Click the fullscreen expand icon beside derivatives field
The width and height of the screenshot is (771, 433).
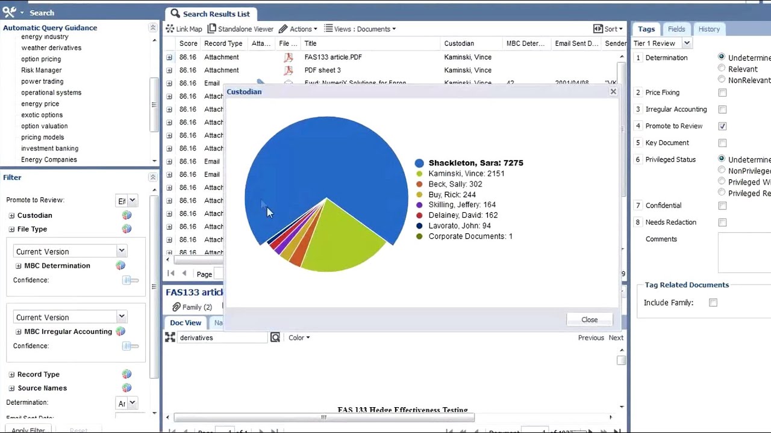click(170, 338)
